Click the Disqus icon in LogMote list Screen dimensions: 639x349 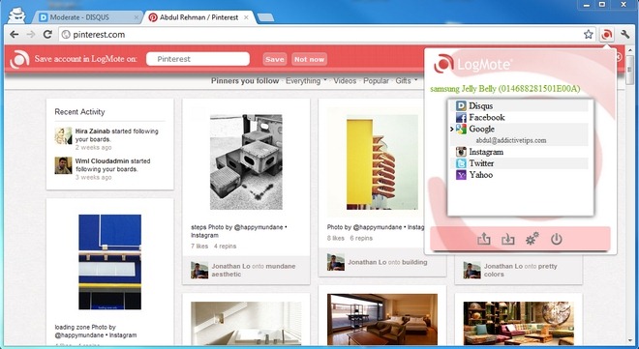pos(461,105)
